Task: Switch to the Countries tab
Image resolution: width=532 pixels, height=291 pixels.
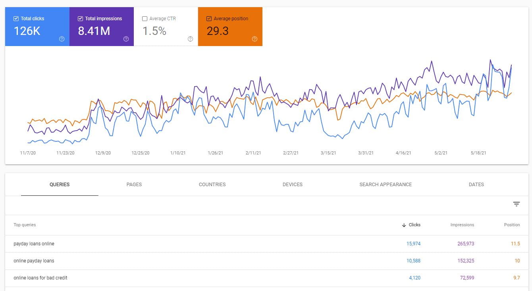Action: [212, 184]
